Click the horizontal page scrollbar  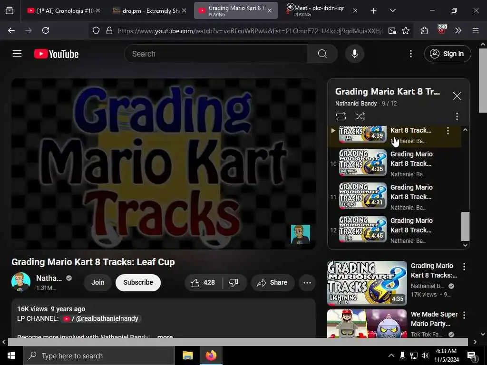point(238,342)
